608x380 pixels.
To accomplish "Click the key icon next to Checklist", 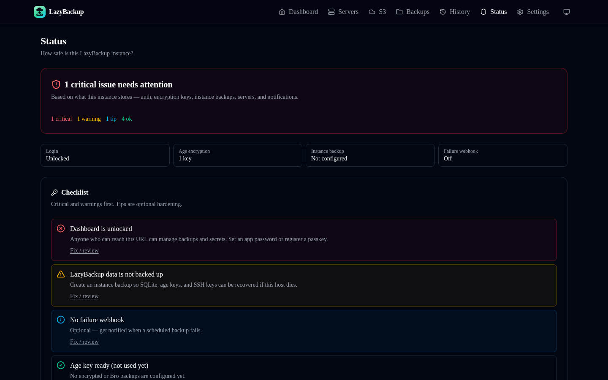I will [x=54, y=193].
